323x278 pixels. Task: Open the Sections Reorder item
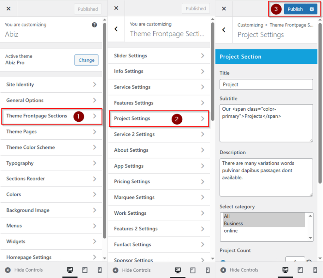coord(51,179)
